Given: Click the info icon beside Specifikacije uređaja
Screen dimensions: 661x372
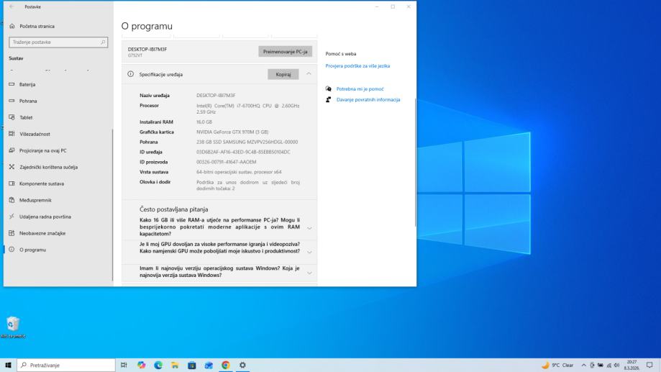Looking at the screenshot, I should (x=131, y=74).
